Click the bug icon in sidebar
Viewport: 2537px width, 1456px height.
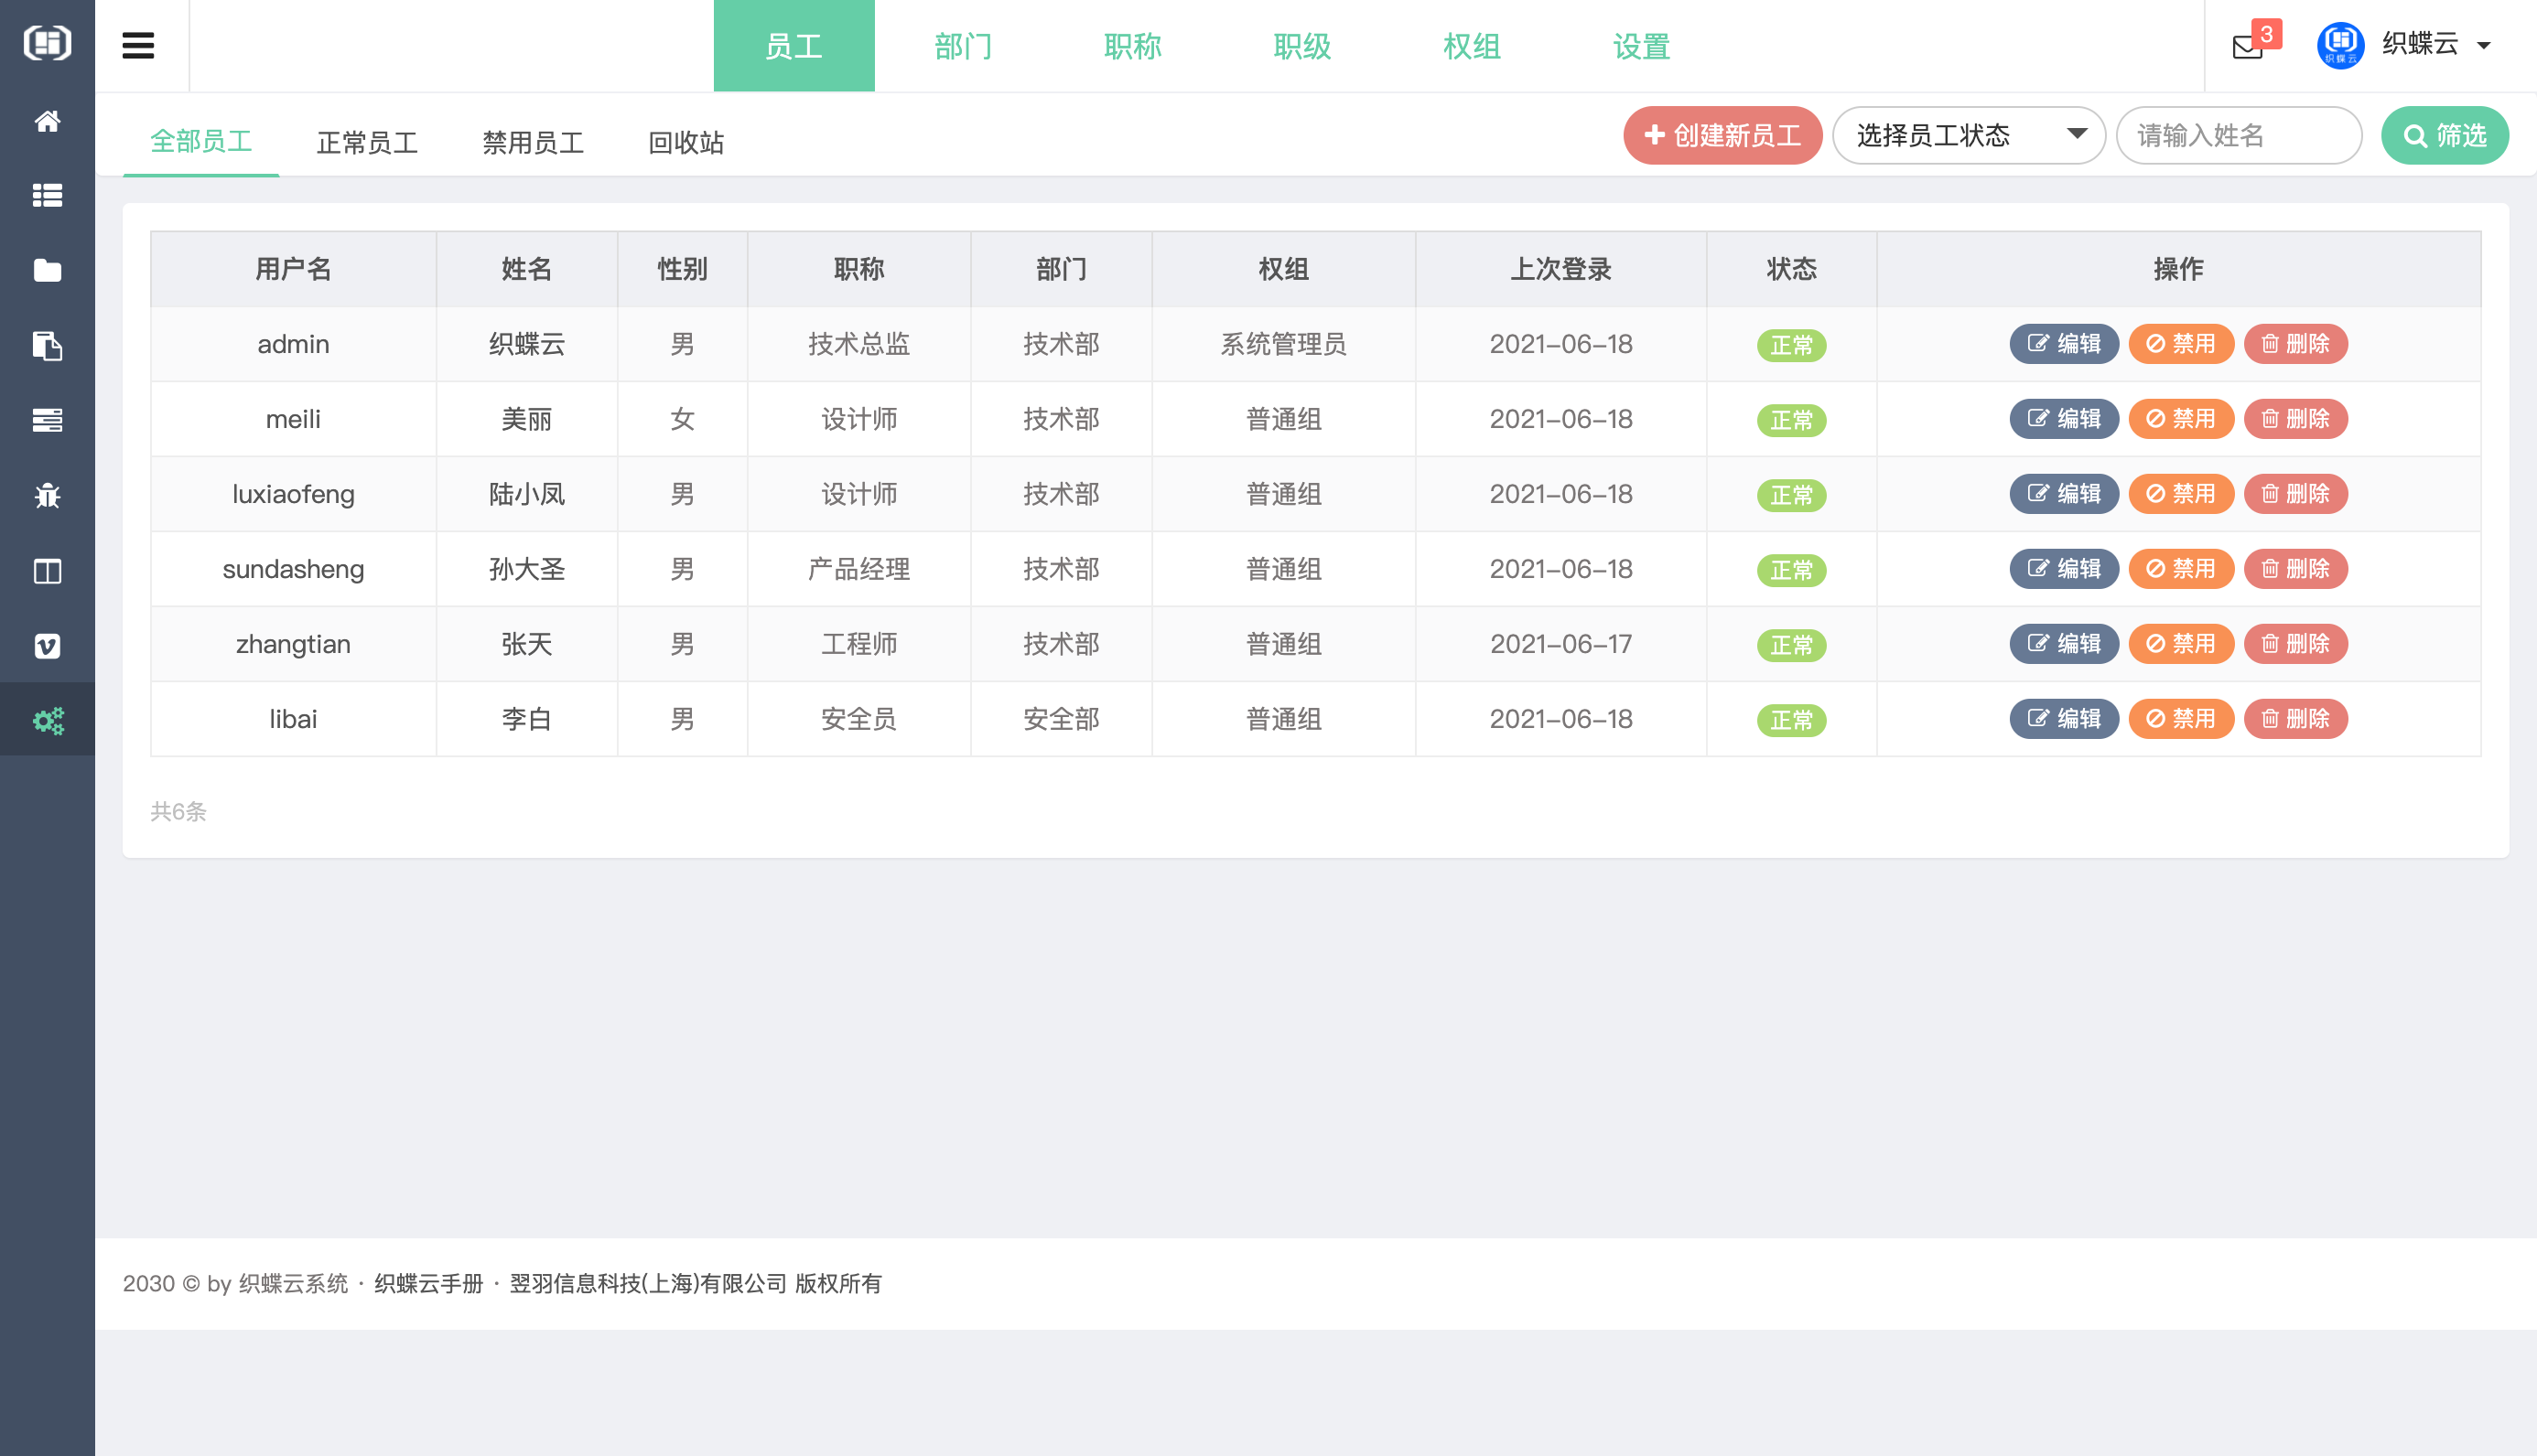click(47, 495)
